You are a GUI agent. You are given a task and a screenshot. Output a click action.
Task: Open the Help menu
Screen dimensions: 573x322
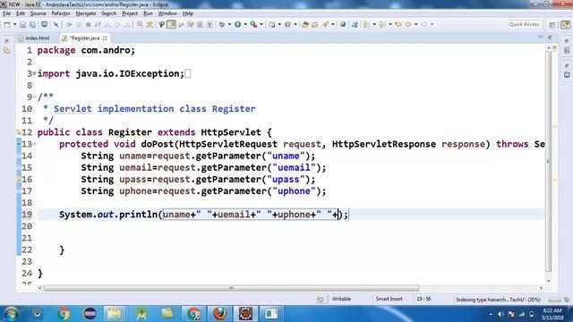(x=188, y=13)
